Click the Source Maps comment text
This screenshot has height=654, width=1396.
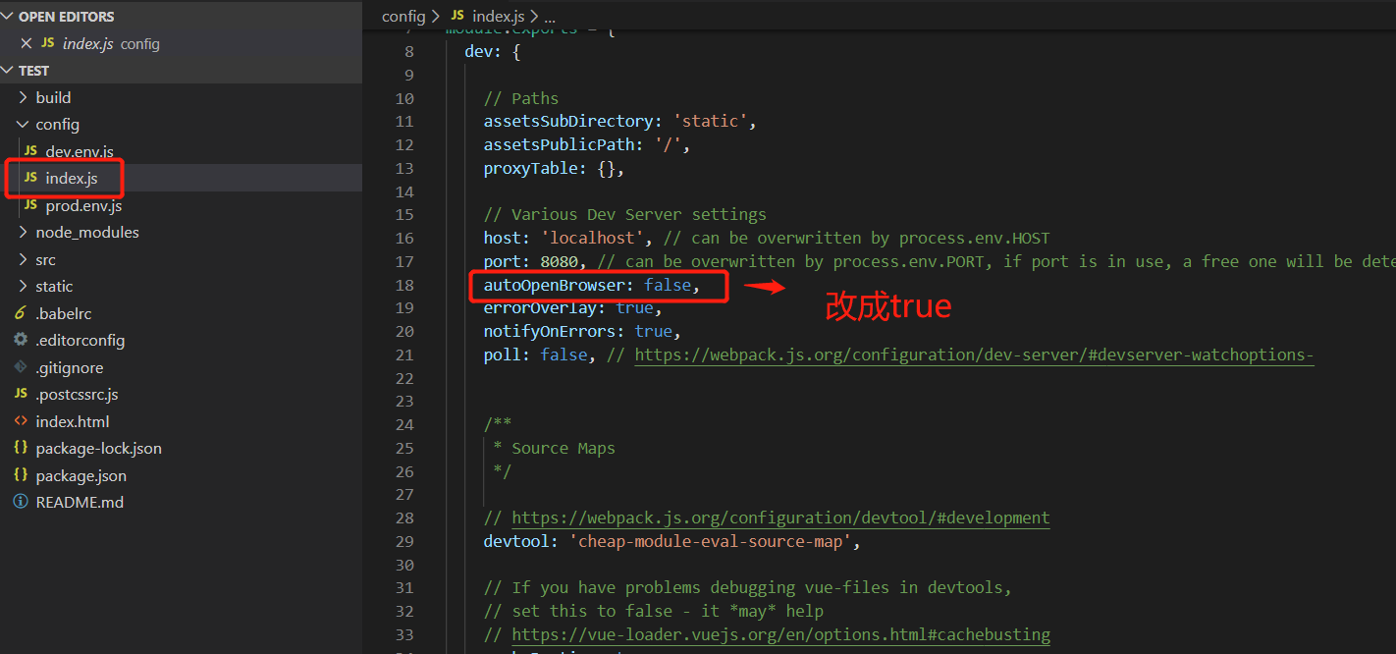click(564, 448)
